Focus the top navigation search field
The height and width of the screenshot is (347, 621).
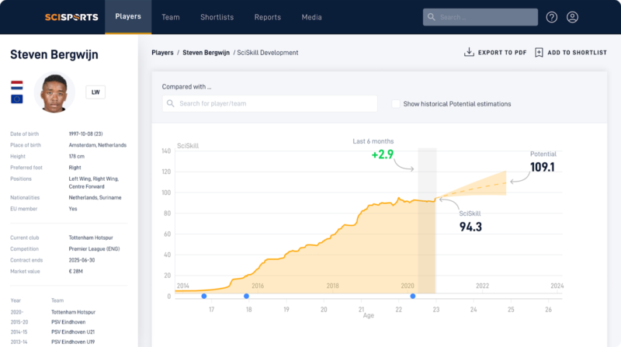click(480, 17)
